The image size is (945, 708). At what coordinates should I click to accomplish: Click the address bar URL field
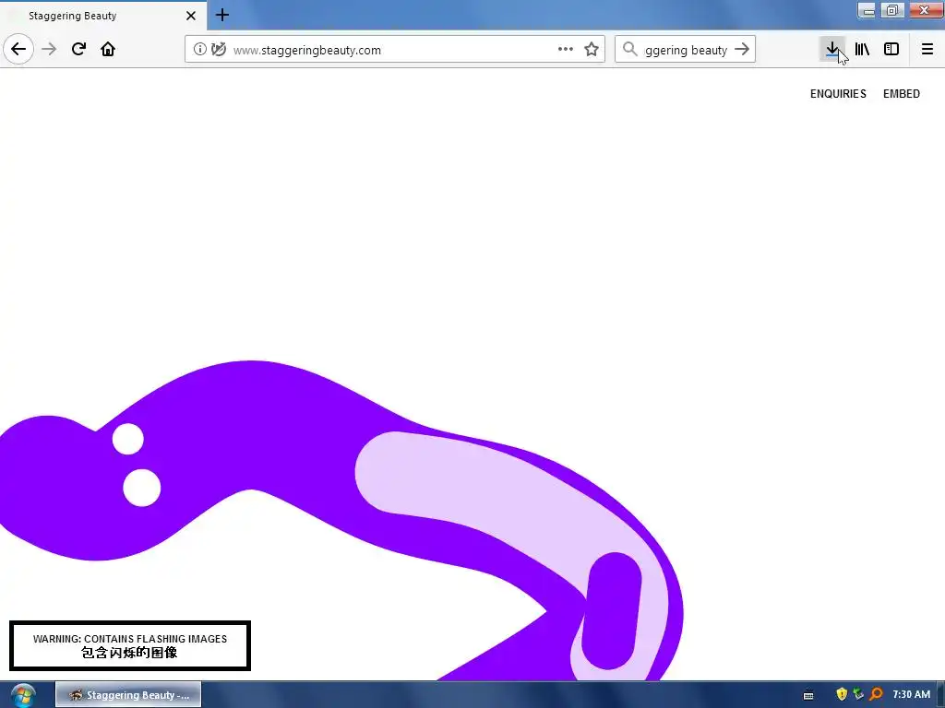(395, 50)
